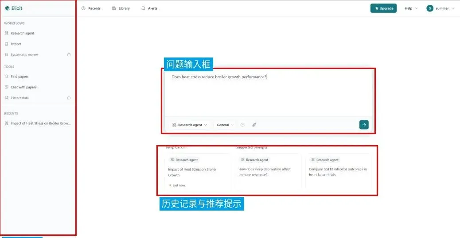The image size is (460, 238).
Task: Open the Research agent mode dropdown
Action: tap(190, 125)
